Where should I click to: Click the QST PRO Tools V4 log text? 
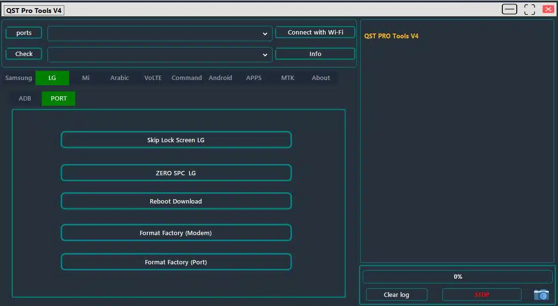point(391,36)
